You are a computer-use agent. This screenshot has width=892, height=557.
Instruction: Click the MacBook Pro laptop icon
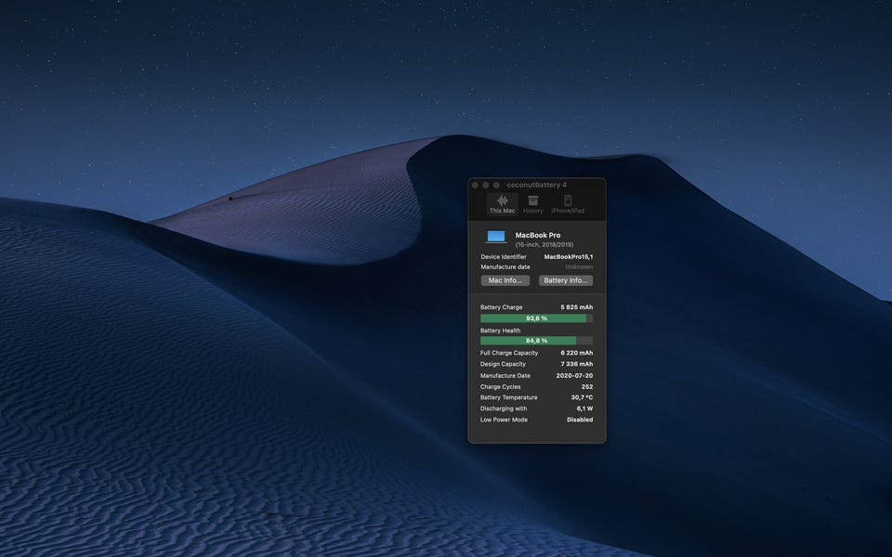496,237
